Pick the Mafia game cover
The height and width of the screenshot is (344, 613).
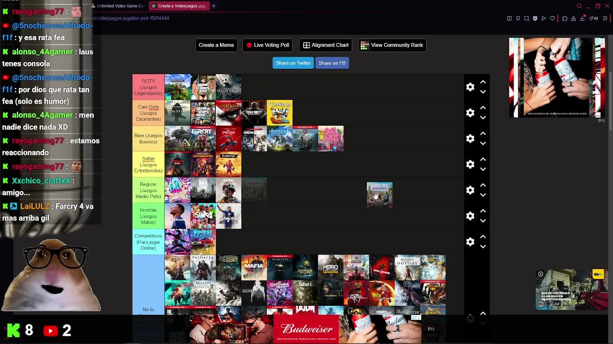coord(254,268)
